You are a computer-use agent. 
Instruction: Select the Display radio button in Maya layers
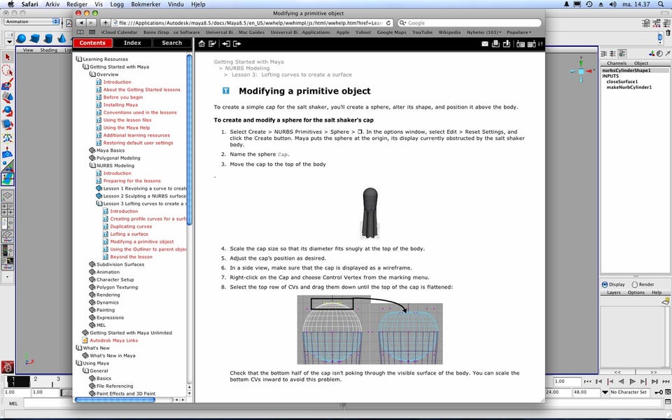tap(605, 285)
